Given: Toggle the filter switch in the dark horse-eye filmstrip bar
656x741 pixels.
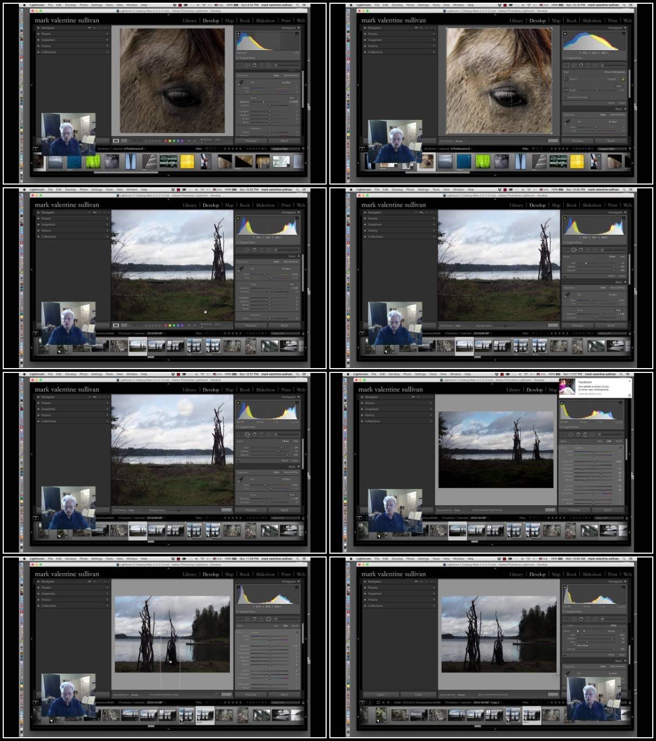Looking at the screenshot, I should click(x=303, y=148).
